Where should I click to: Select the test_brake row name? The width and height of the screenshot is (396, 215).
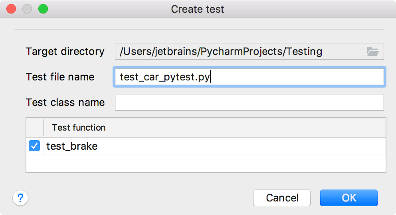click(72, 146)
